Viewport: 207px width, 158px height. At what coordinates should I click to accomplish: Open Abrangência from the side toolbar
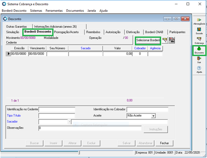(x=199, y=21)
